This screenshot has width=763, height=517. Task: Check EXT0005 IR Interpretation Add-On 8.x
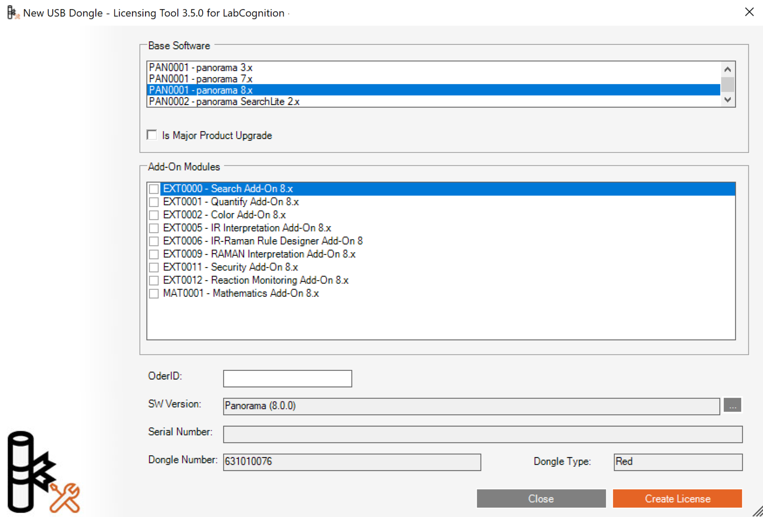click(x=154, y=228)
